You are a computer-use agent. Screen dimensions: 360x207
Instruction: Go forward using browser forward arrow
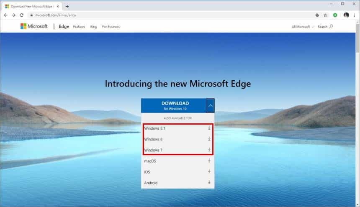coord(13,15)
